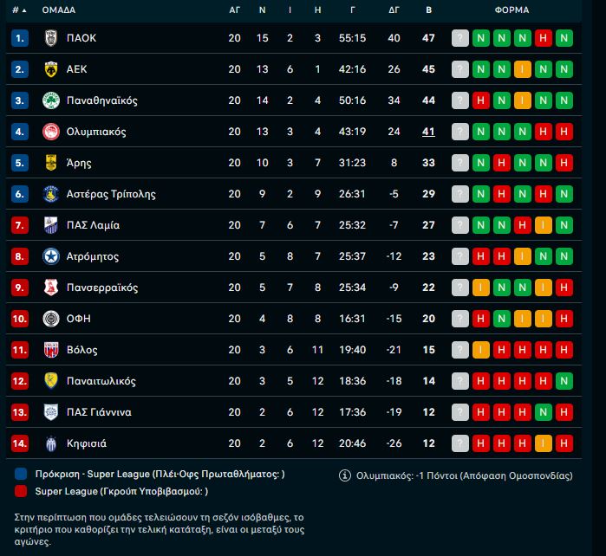Screen dimensions: 606x556
Task: Open the Πανσερραϊκός team link
Action: (102, 288)
